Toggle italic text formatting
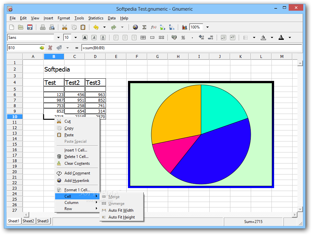This screenshot has width=312, height=235. pos(94,38)
